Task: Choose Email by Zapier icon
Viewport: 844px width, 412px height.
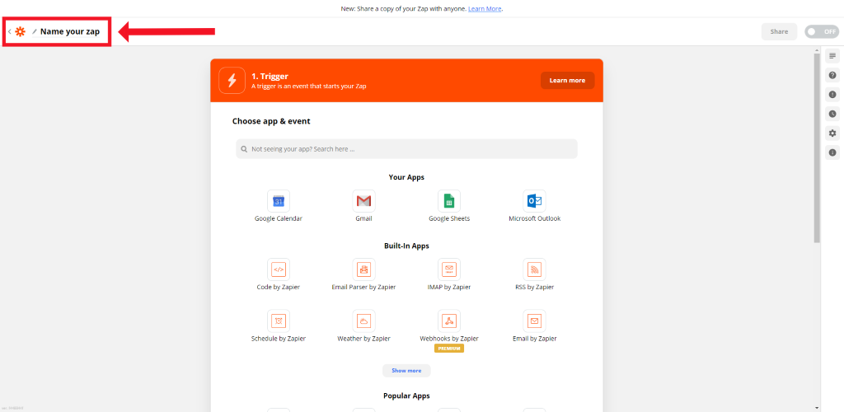Action: click(x=534, y=321)
